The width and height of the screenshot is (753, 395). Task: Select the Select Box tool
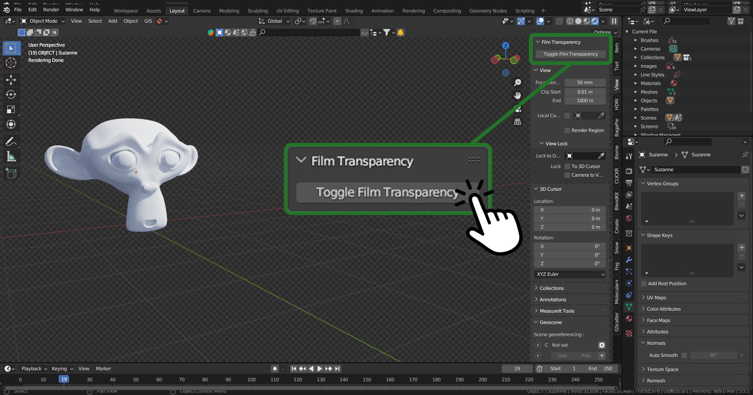tap(11, 48)
